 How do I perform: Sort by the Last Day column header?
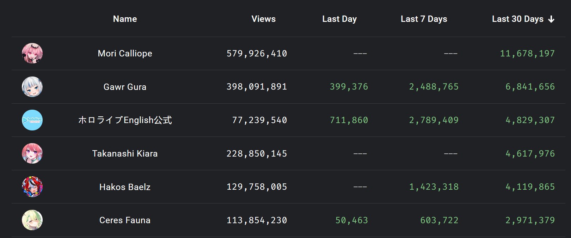[x=339, y=19]
